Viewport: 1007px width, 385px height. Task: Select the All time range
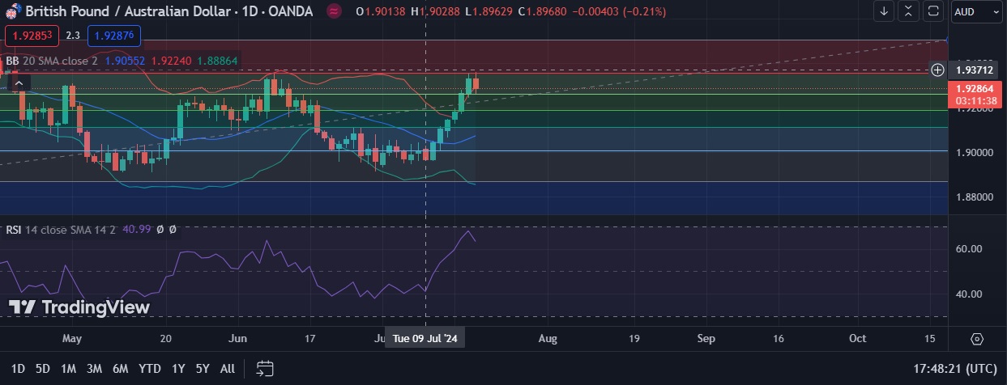228,369
